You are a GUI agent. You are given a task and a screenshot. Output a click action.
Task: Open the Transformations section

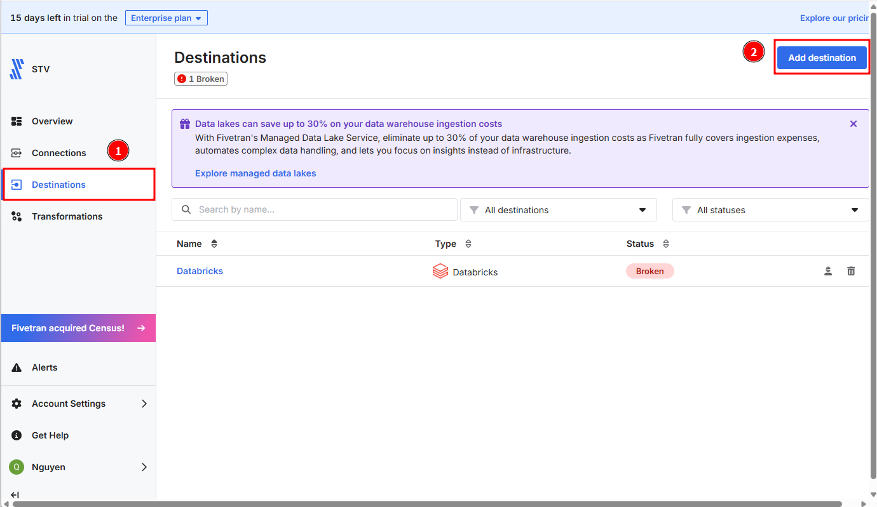pos(67,216)
